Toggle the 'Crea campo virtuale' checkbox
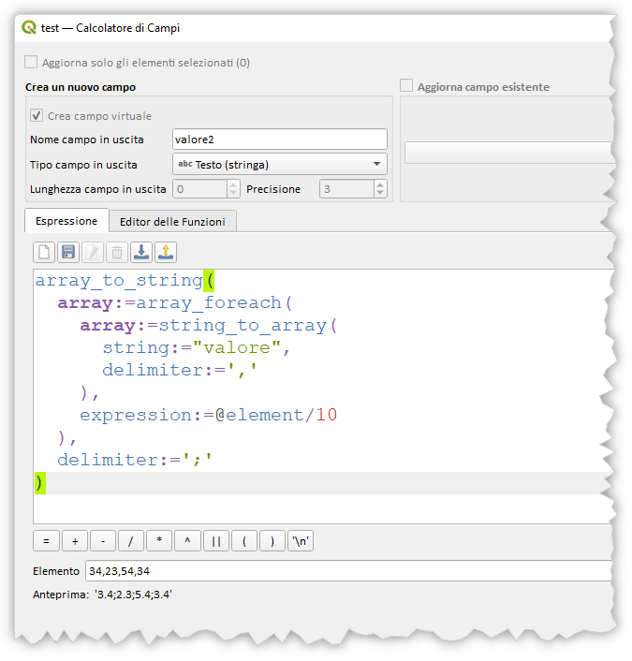This screenshot has width=632, height=661. [37, 116]
